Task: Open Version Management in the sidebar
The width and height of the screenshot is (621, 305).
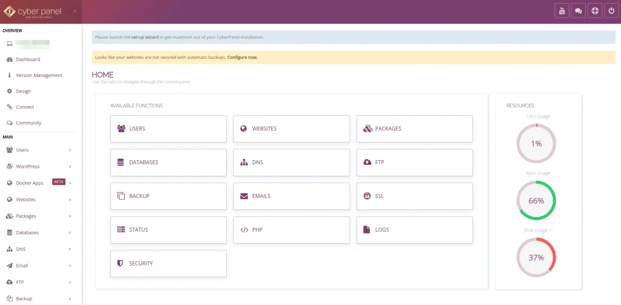Action: pos(39,75)
